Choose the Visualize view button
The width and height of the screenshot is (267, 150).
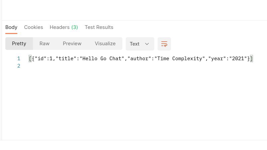pos(105,44)
